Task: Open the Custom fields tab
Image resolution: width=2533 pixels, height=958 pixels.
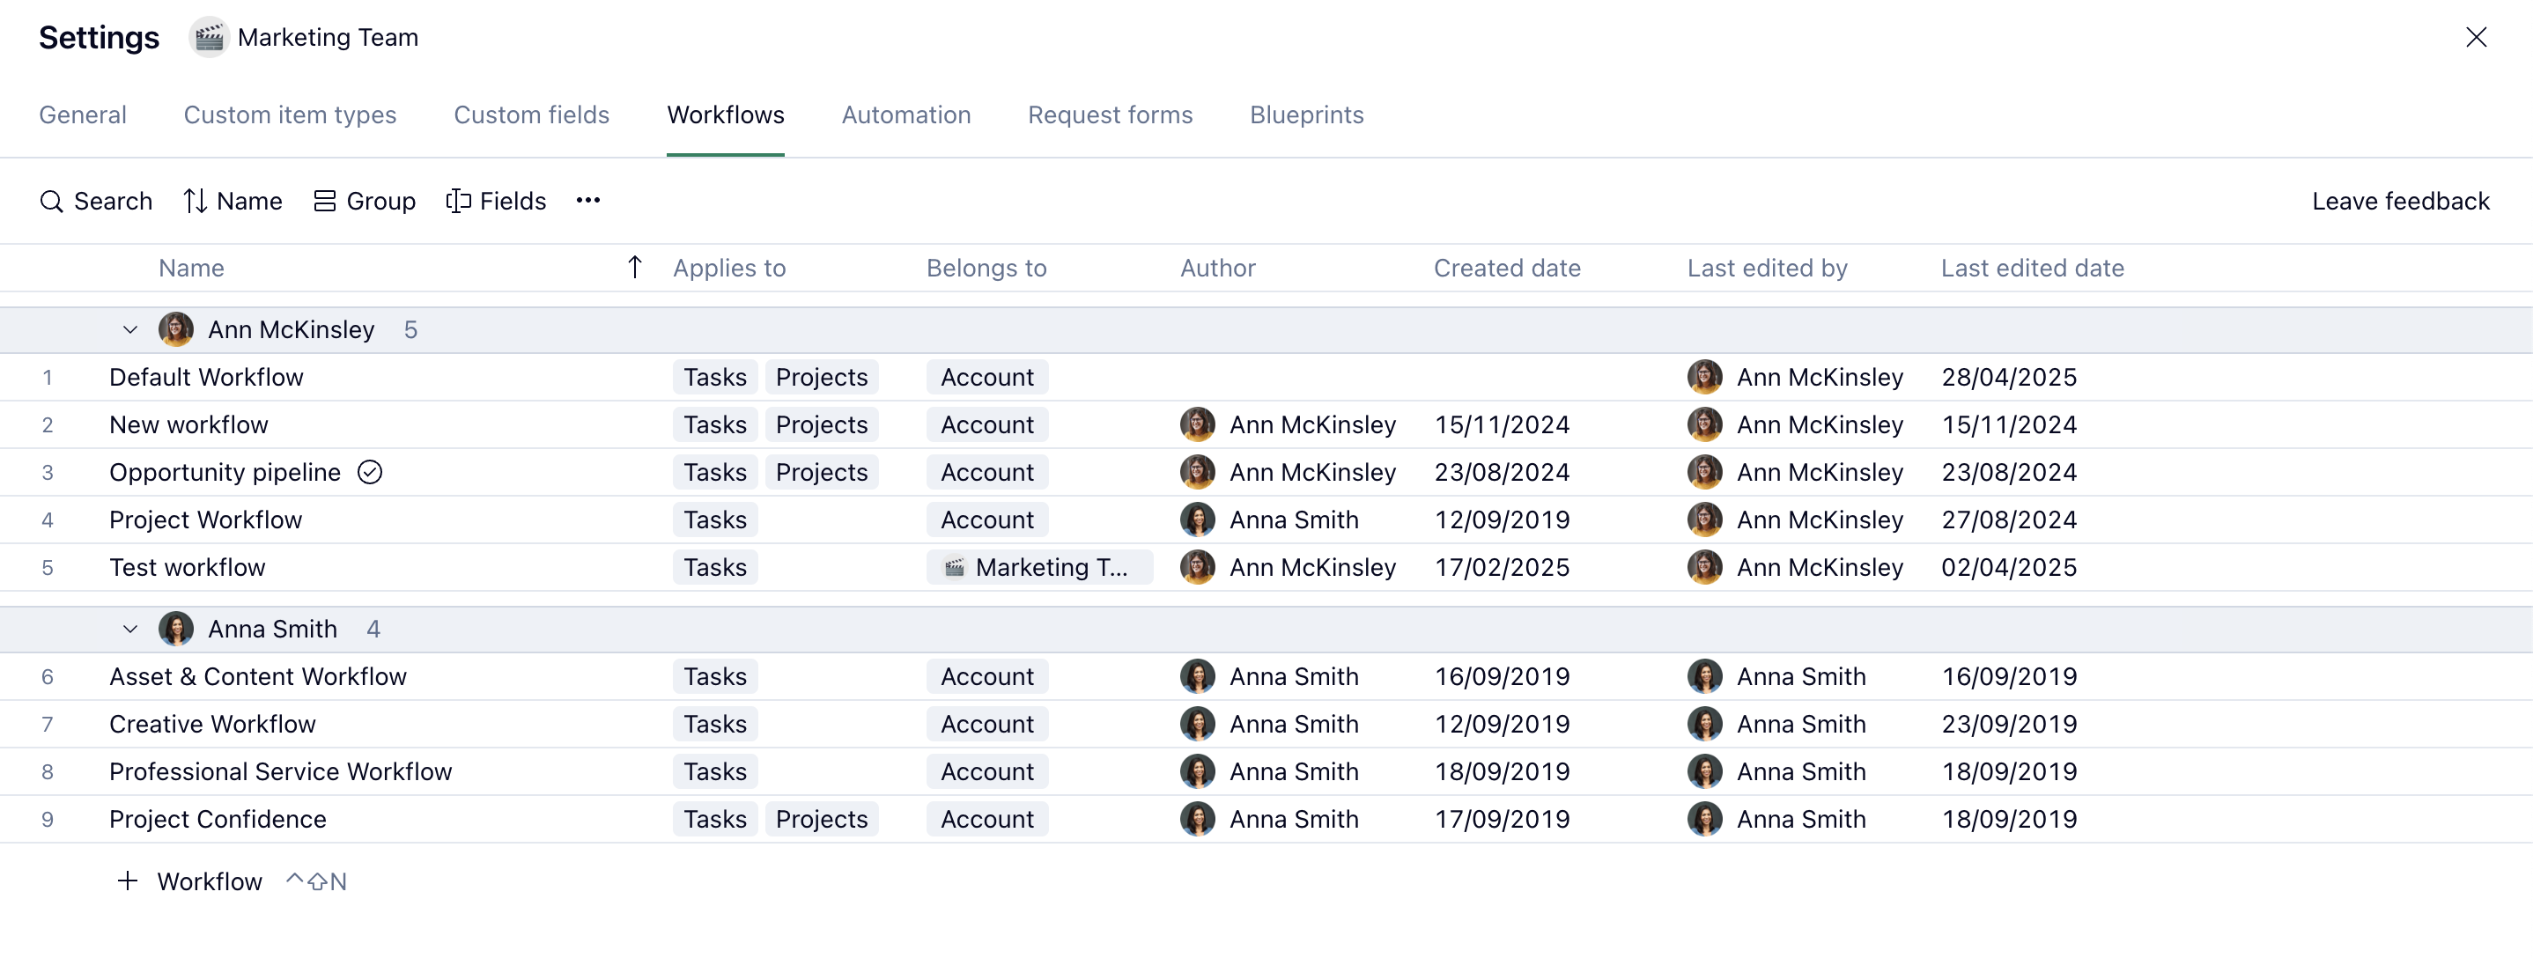Action: tap(531, 115)
